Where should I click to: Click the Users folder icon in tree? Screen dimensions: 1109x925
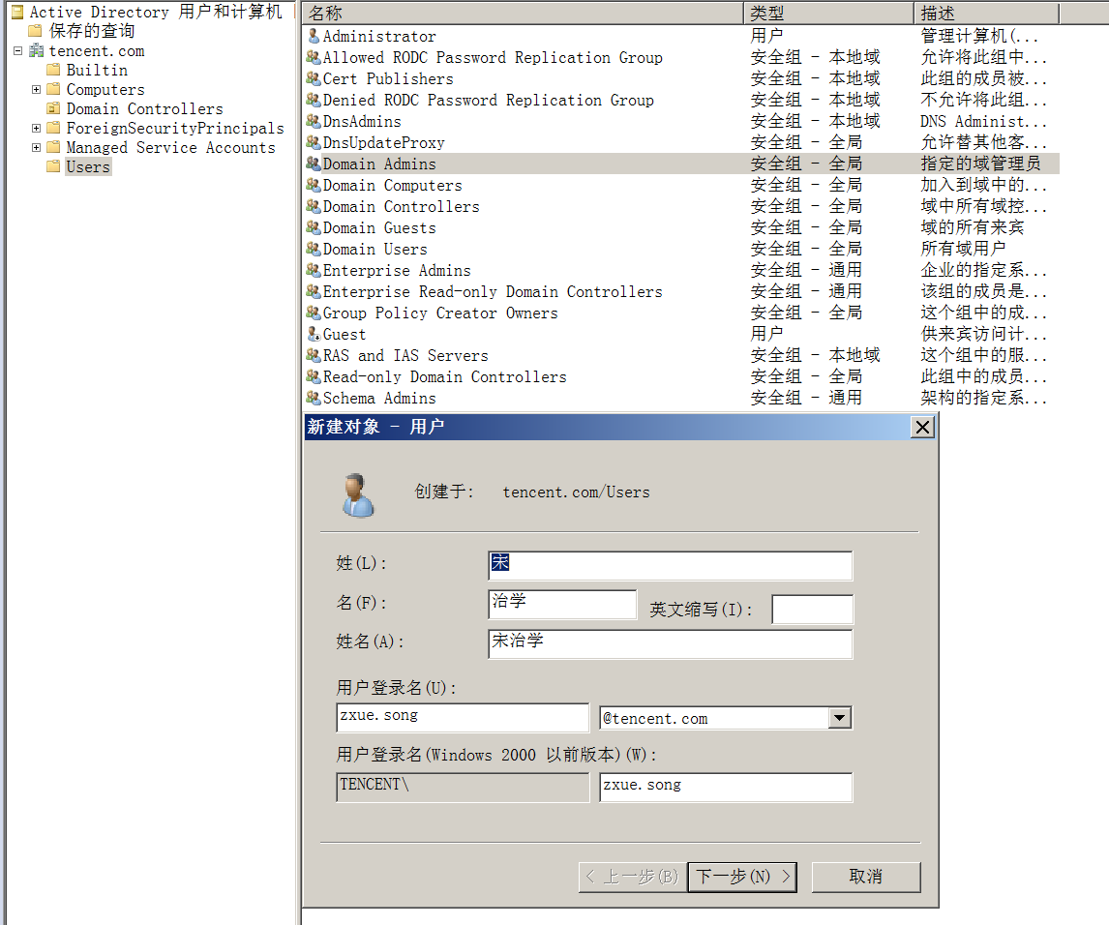[x=53, y=166]
